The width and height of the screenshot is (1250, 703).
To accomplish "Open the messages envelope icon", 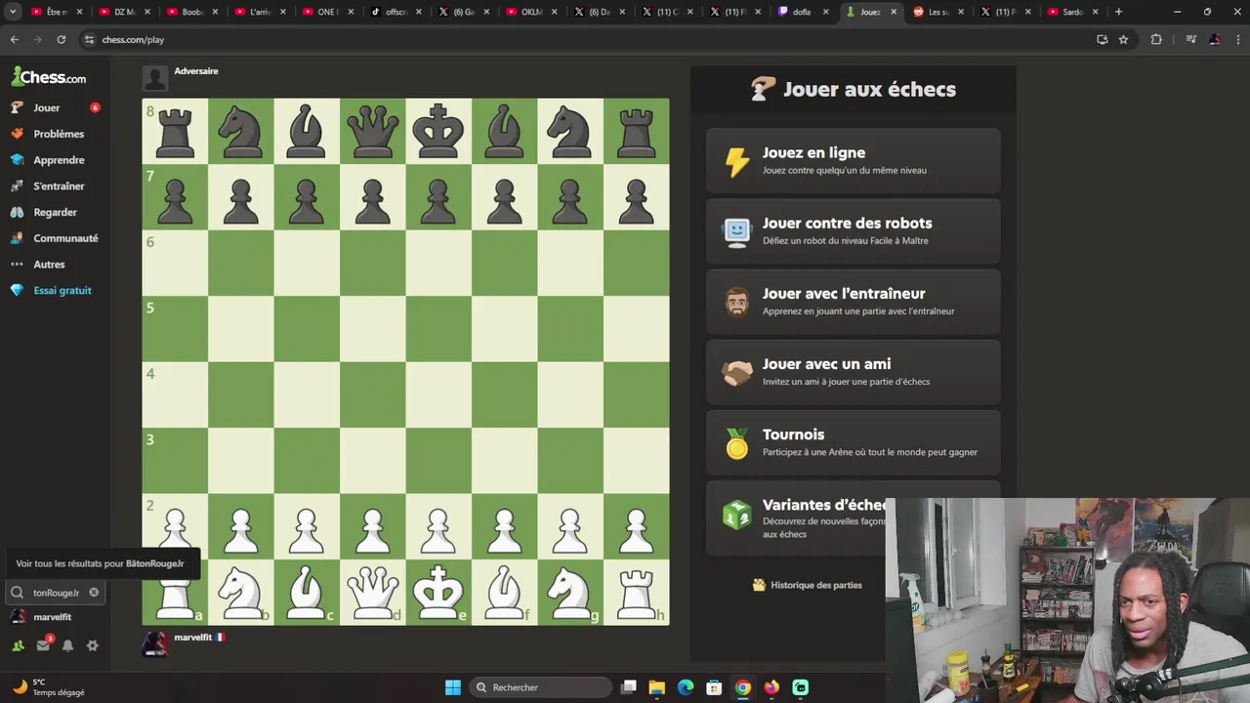I will click(x=43, y=645).
